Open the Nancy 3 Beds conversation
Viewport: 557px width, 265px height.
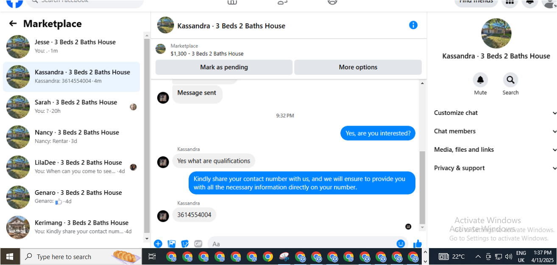coord(72,137)
